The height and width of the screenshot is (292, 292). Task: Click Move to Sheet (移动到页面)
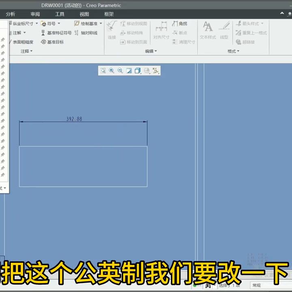click(x=134, y=42)
